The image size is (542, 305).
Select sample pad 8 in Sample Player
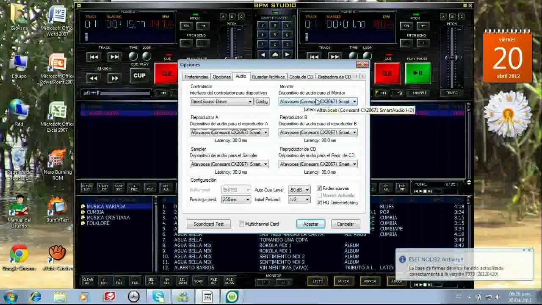click(275, 25)
